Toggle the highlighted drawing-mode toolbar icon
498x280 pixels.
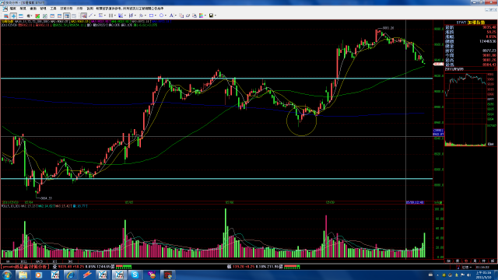tap(83, 16)
